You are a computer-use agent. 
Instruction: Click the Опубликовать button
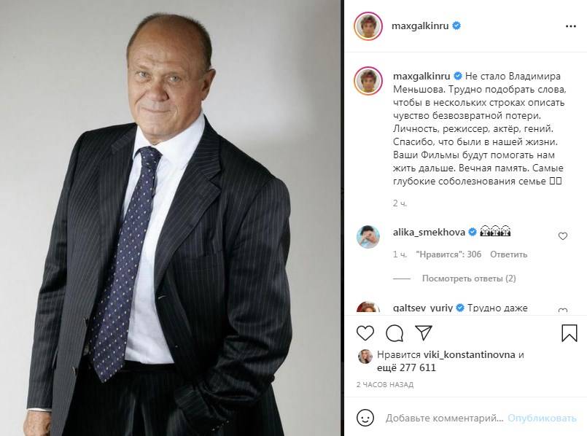542,418
